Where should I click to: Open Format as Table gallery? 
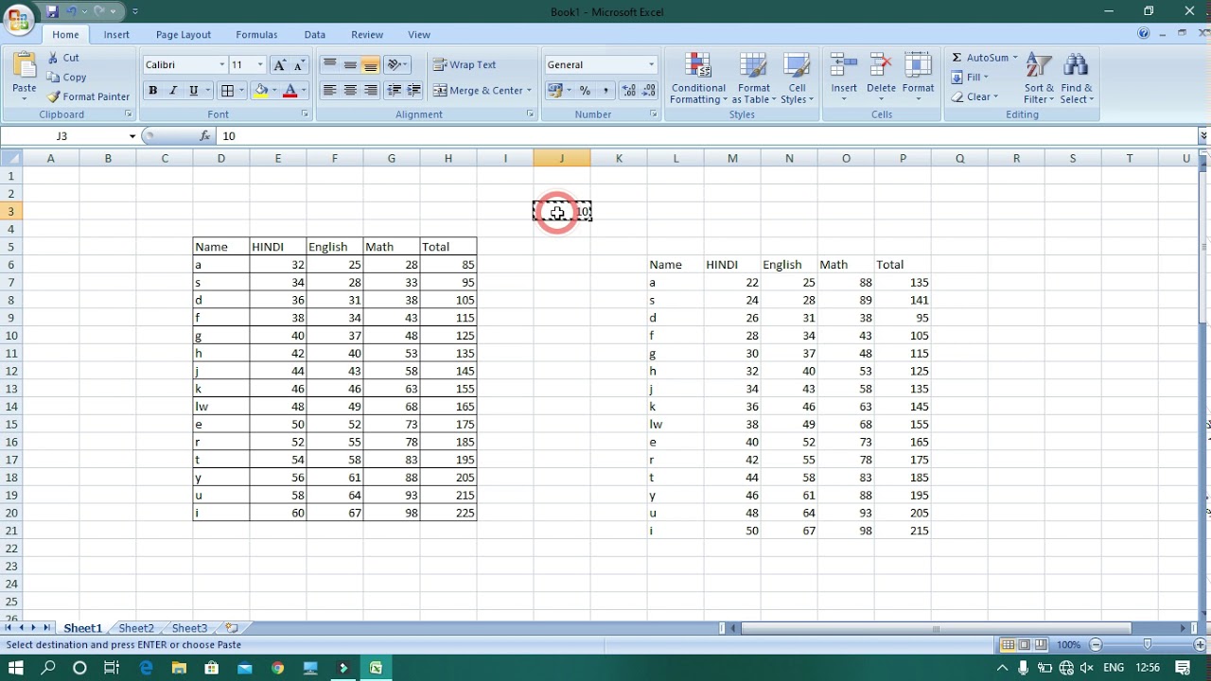point(754,79)
